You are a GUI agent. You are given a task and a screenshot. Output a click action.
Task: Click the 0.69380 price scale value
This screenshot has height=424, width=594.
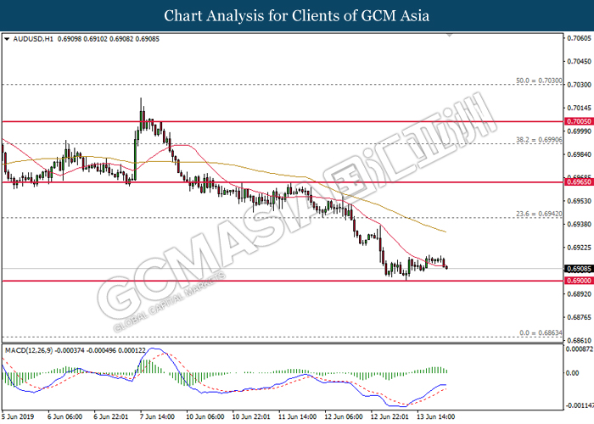click(x=580, y=224)
